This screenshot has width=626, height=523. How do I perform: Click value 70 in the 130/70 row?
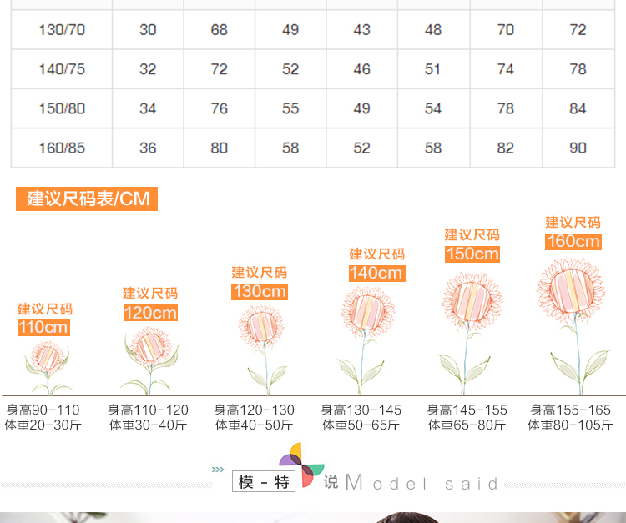pos(506,29)
